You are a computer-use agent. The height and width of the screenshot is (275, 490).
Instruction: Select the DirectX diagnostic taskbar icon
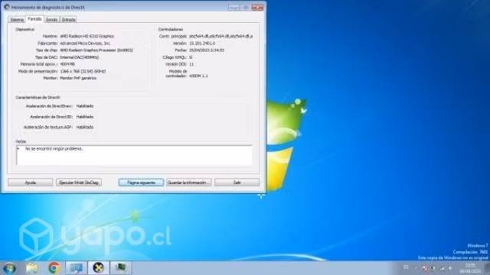click(x=99, y=268)
